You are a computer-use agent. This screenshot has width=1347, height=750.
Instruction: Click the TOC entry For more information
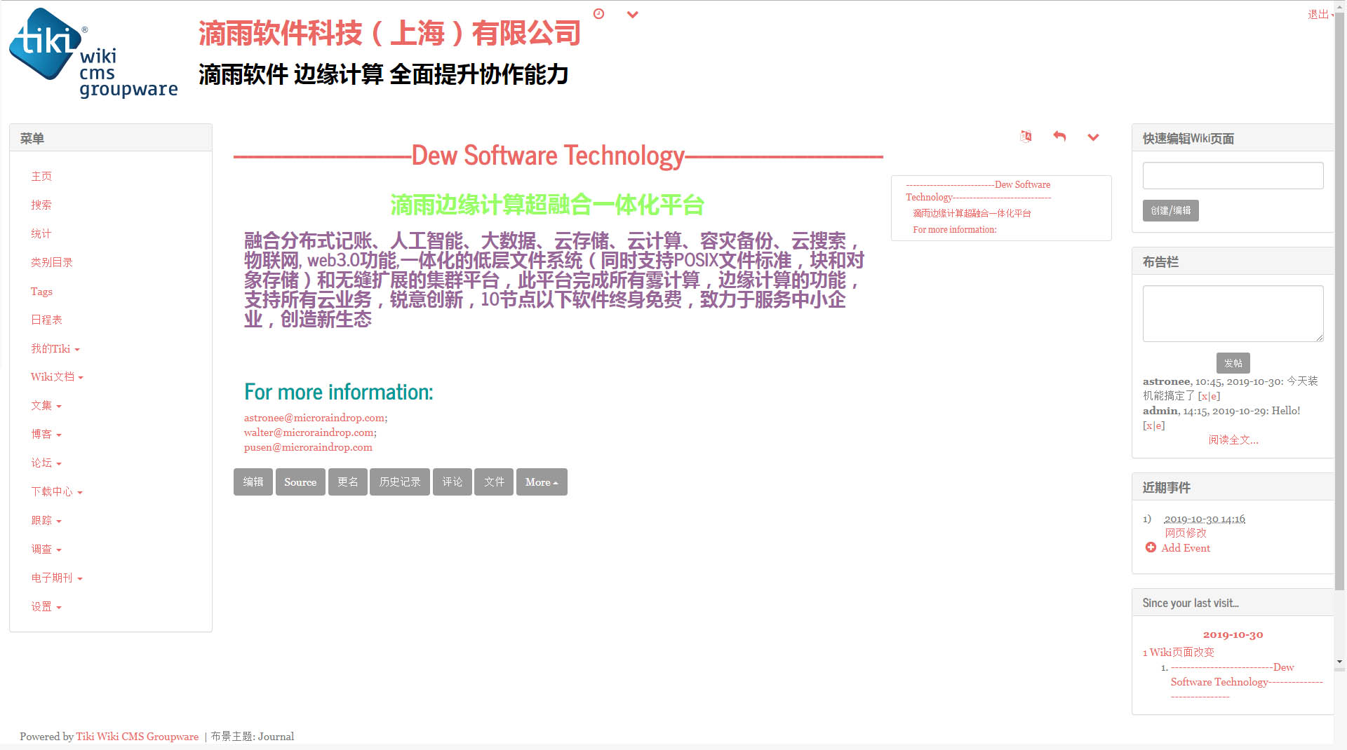[955, 230]
